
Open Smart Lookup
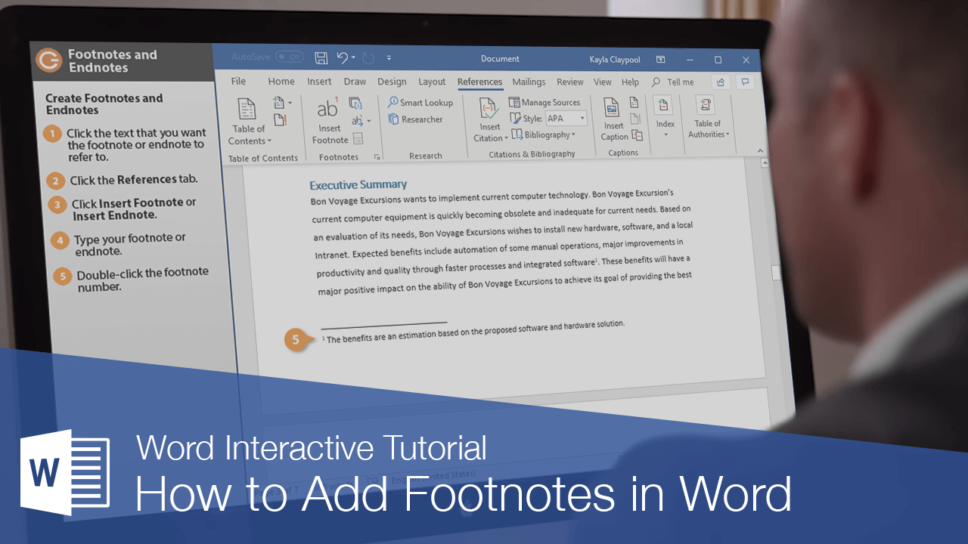[x=420, y=102]
